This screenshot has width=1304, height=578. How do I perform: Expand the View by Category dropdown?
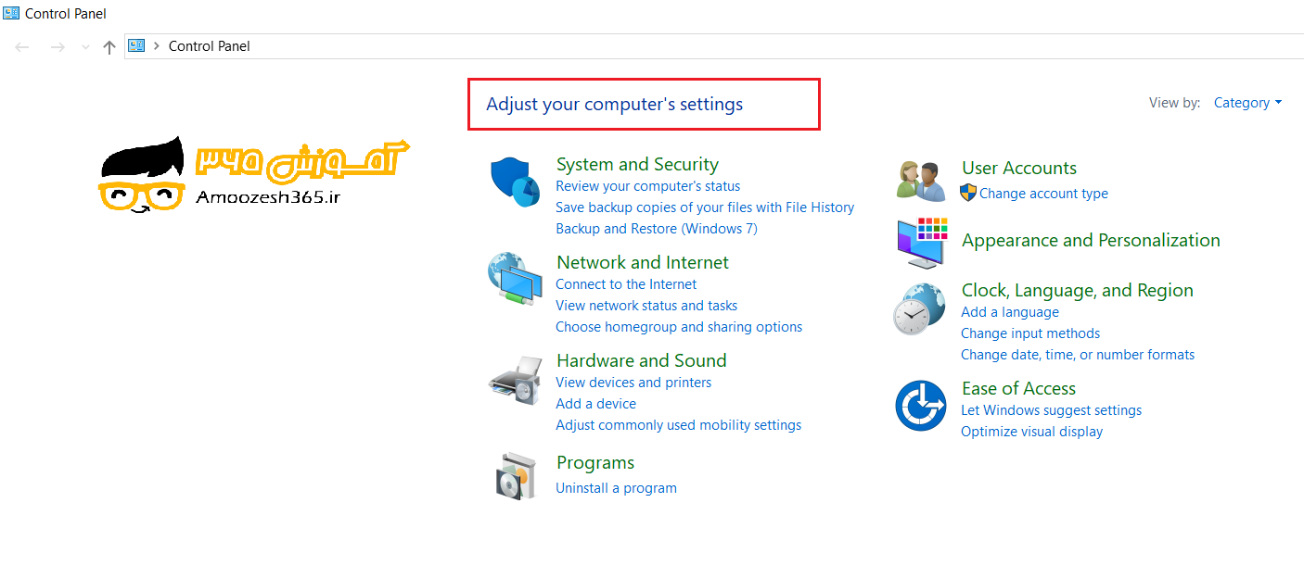pyautogui.click(x=1247, y=103)
